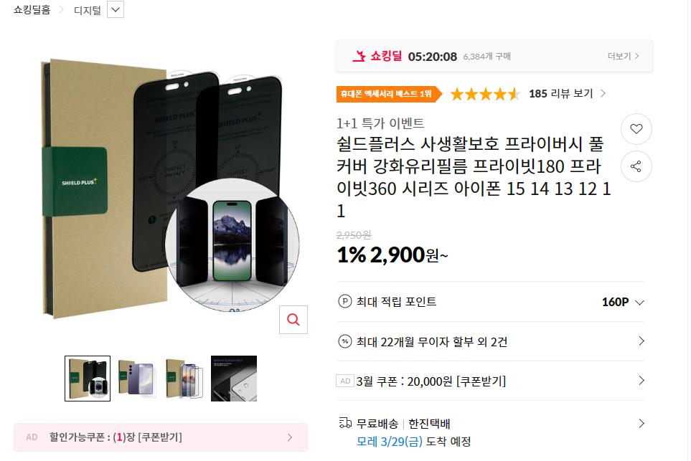Select the fourth dark product thumbnail

click(x=233, y=379)
